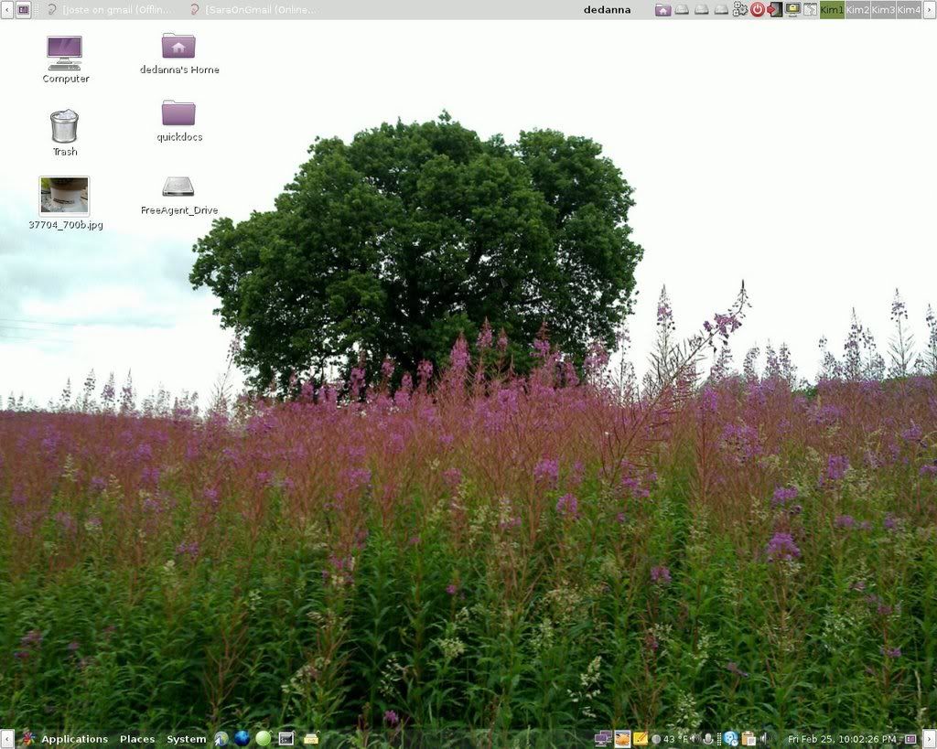Click red power button in top panel
Image resolution: width=937 pixels, height=749 pixels.
click(757, 9)
